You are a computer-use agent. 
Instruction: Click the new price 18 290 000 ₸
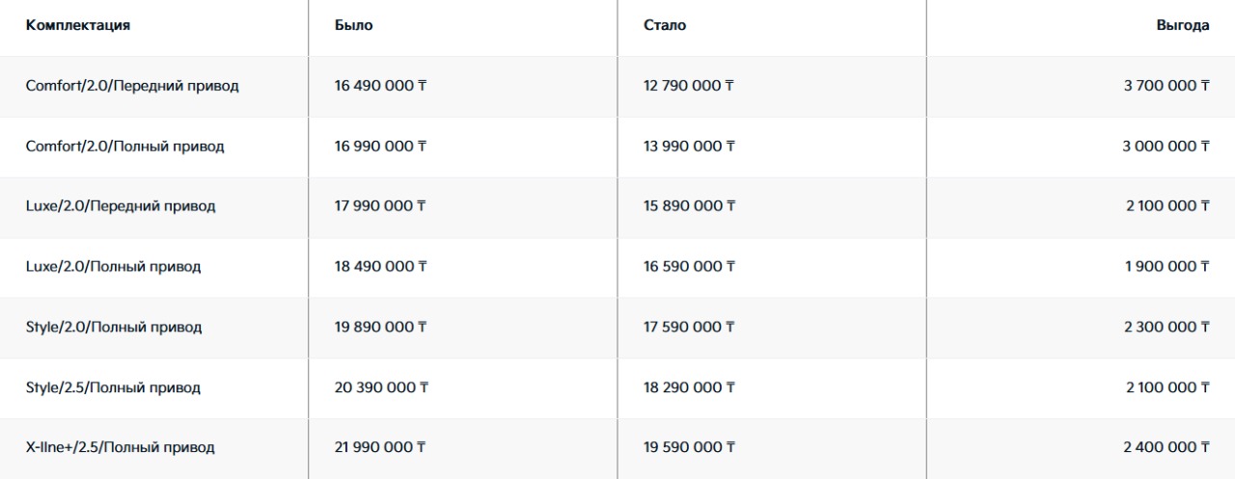[689, 387]
